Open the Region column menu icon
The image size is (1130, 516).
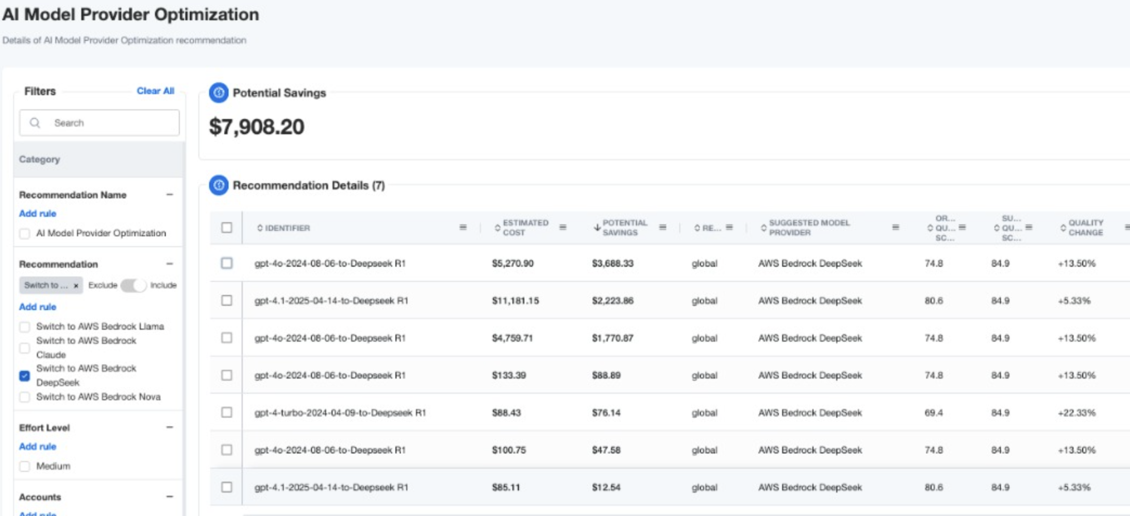tap(729, 227)
